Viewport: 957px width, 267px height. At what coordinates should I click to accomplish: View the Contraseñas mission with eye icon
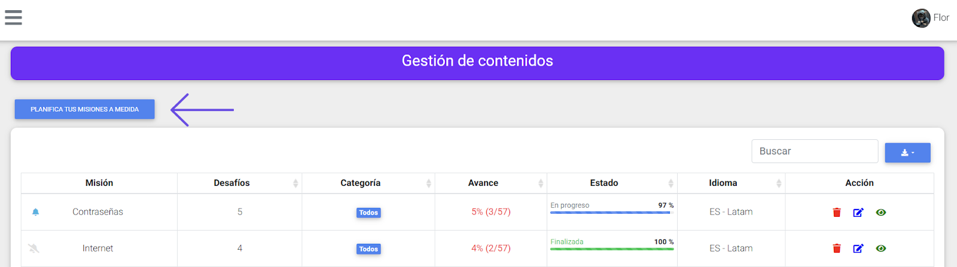[881, 213]
